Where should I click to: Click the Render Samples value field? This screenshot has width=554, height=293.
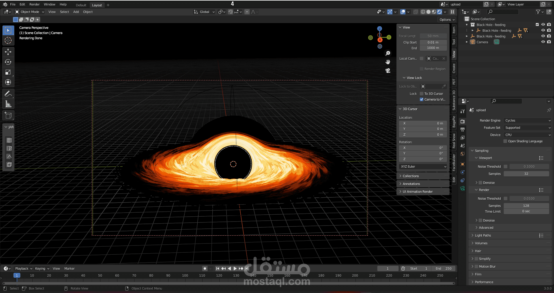(x=526, y=206)
